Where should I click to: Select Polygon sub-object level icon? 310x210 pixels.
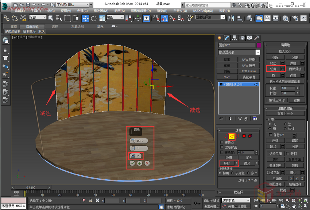(244, 136)
